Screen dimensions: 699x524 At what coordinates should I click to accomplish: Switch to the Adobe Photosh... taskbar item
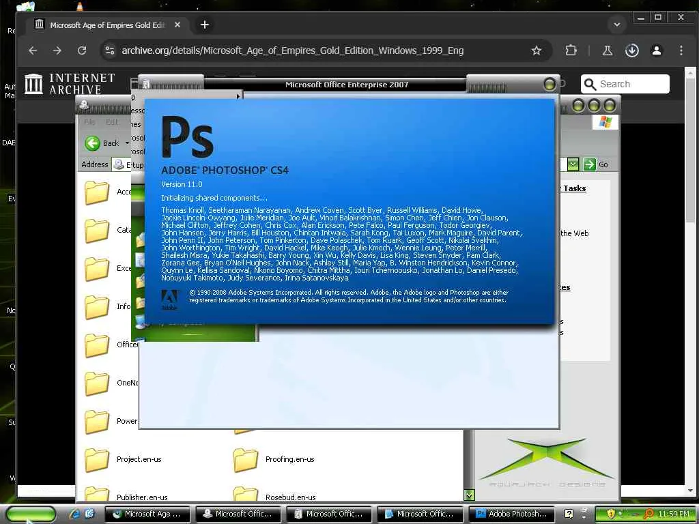pos(511,514)
